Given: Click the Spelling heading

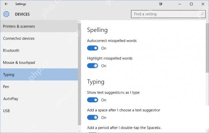Looking at the screenshot, I should pos(97,30).
